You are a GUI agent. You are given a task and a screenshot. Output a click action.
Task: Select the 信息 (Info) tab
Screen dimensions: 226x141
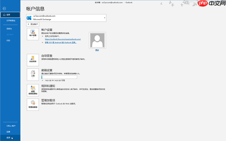point(10,15)
